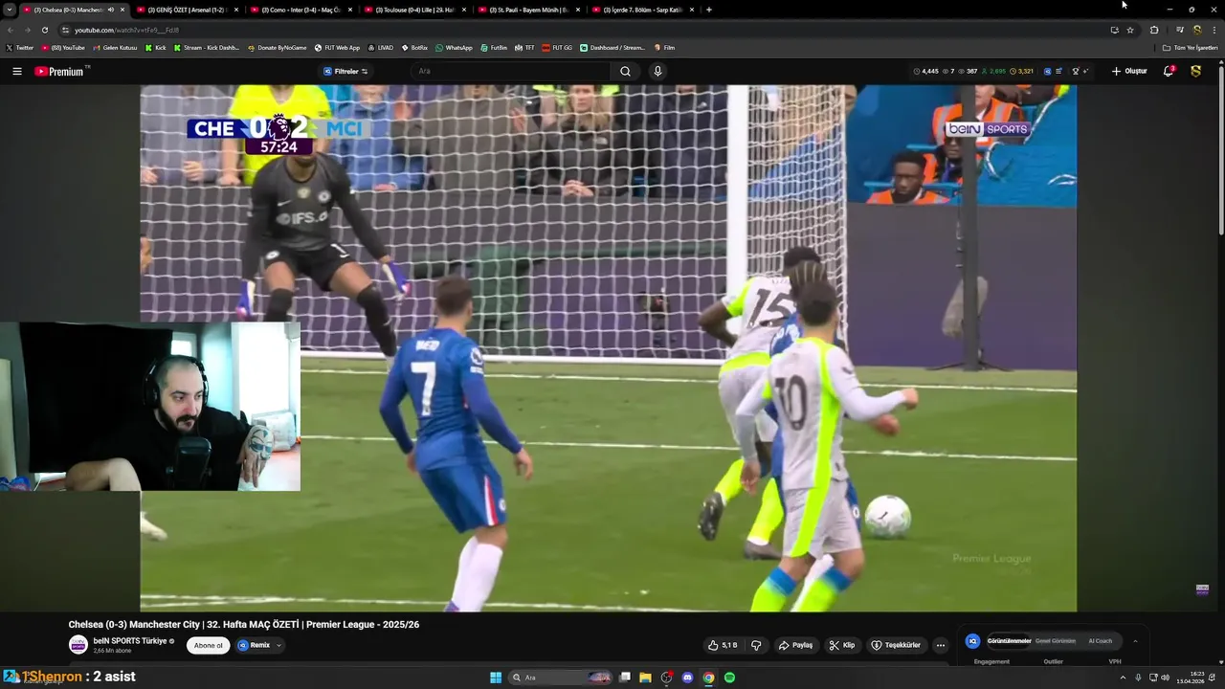Click the browser back arrow
Screen dimensions: 1225x689
pyautogui.click(x=11, y=30)
